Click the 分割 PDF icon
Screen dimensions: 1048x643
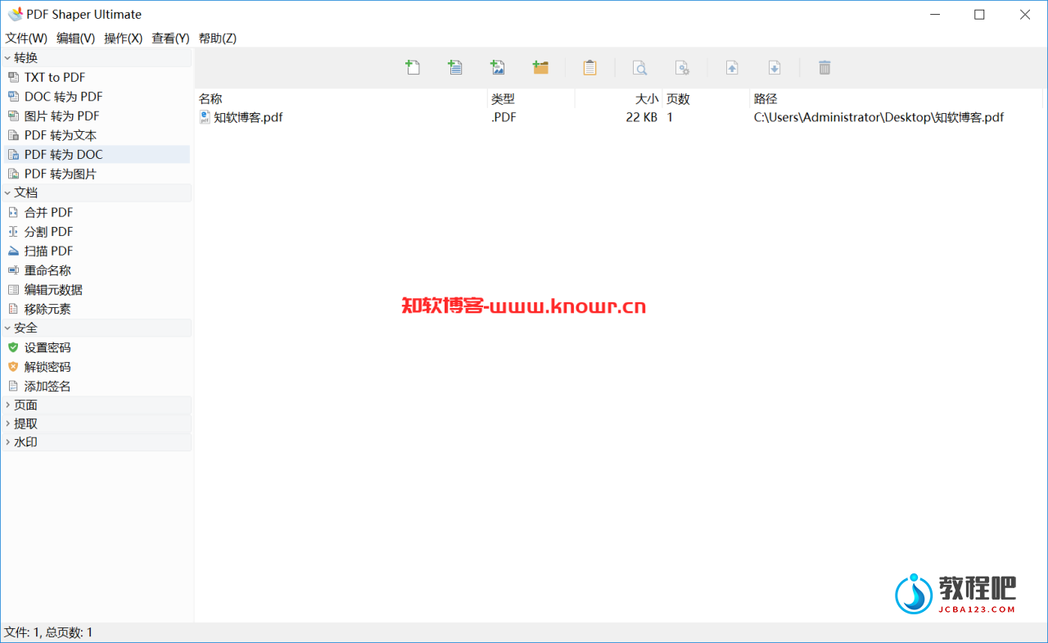tap(13, 232)
